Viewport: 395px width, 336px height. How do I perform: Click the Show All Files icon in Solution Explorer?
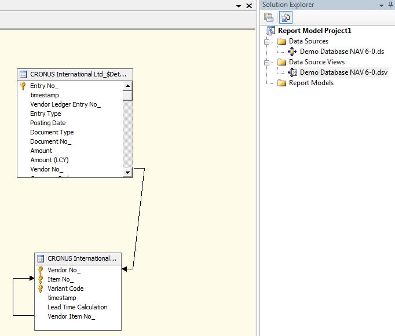click(286, 17)
